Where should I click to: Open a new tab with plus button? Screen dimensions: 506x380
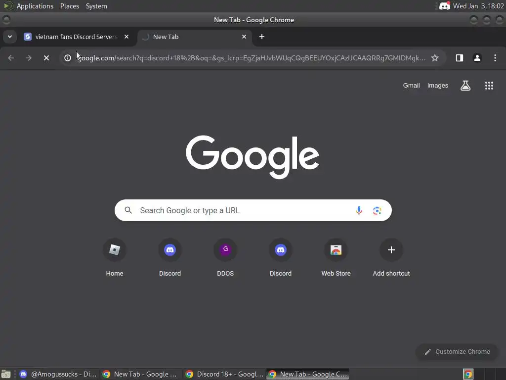(x=262, y=37)
